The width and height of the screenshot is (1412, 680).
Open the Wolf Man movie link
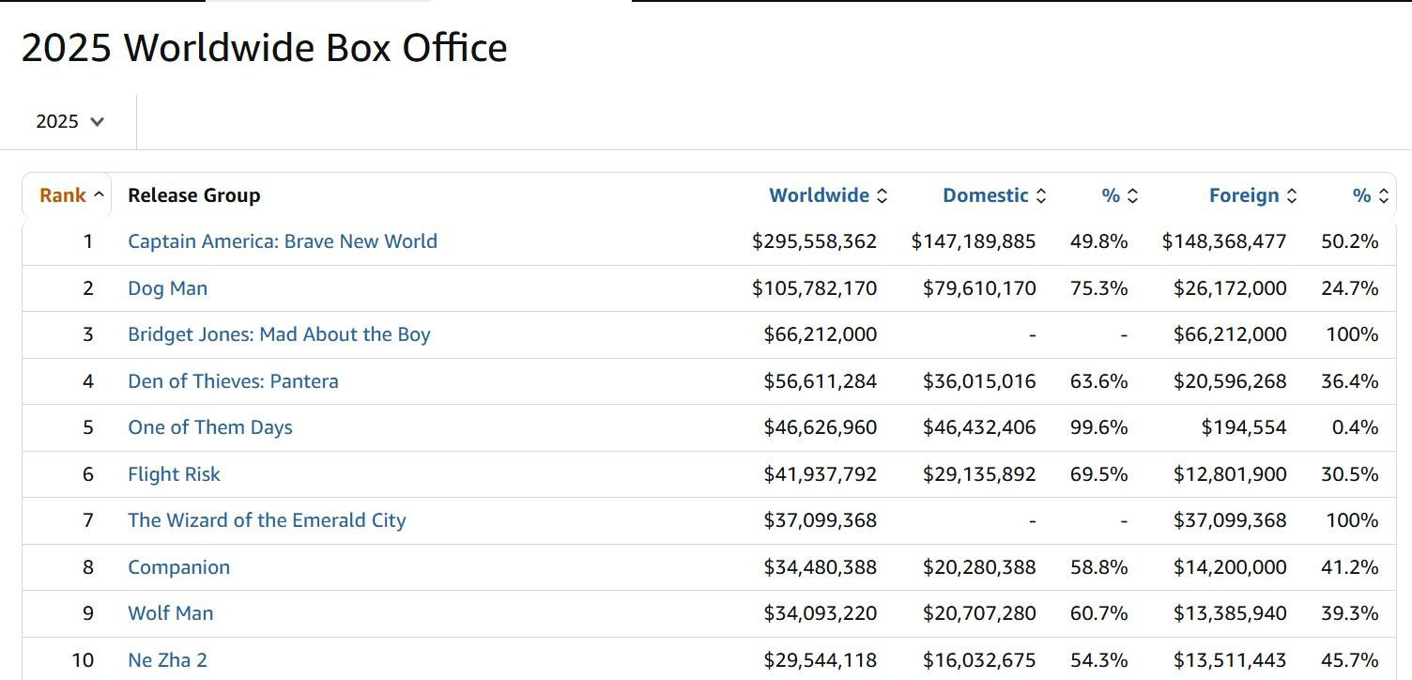(170, 613)
